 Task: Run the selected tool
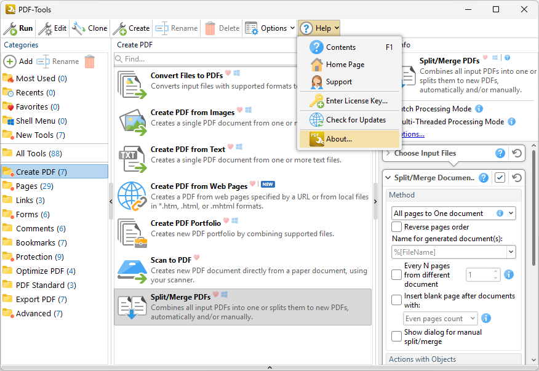pos(18,28)
